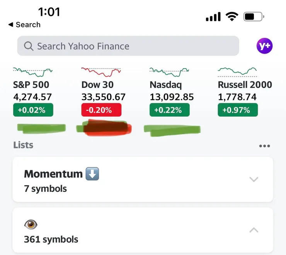Image resolution: width=286 pixels, height=255 pixels.
Task: Tap the battery status icon
Action: coord(254,17)
